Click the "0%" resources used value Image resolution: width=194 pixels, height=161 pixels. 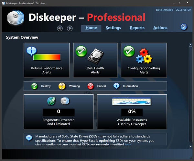pyautogui.click(x=132, y=111)
